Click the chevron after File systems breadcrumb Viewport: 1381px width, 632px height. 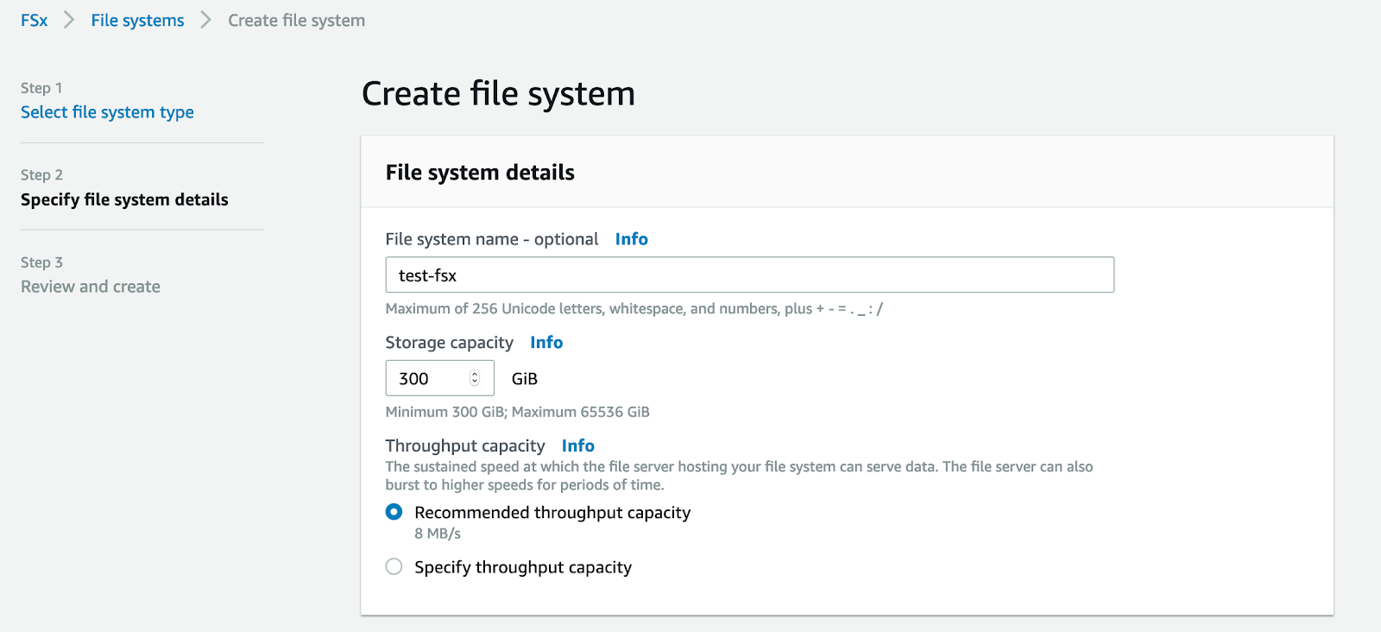coord(205,20)
